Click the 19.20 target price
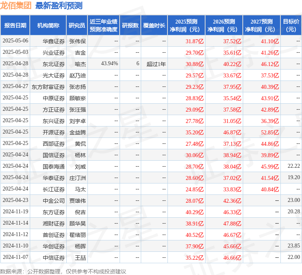302x275 pixels. [x=294, y=177]
